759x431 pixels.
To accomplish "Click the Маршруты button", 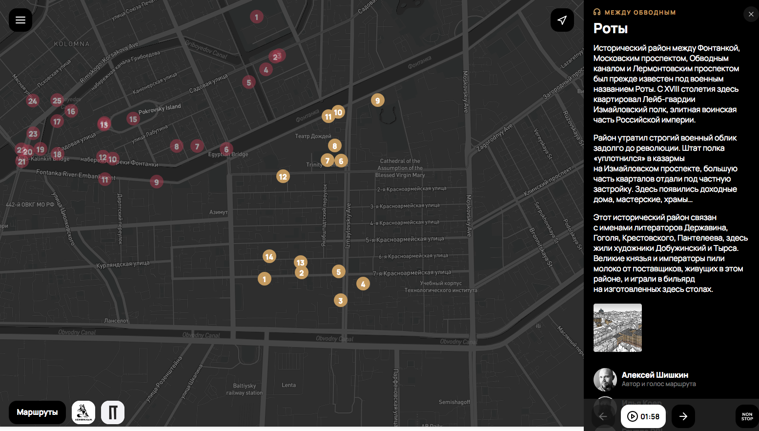I will [37, 412].
